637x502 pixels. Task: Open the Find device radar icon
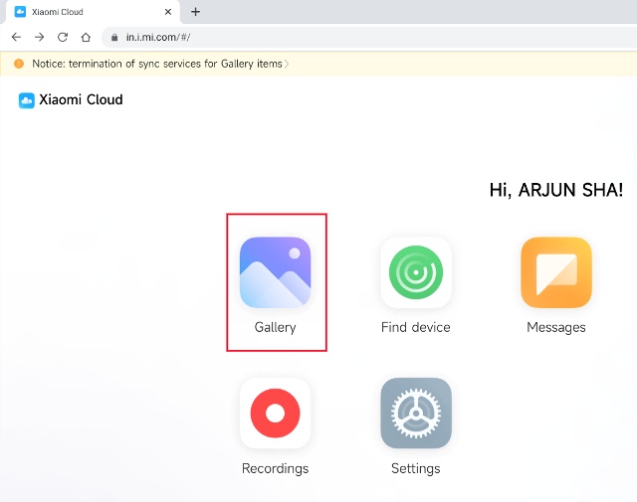click(x=415, y=272)
